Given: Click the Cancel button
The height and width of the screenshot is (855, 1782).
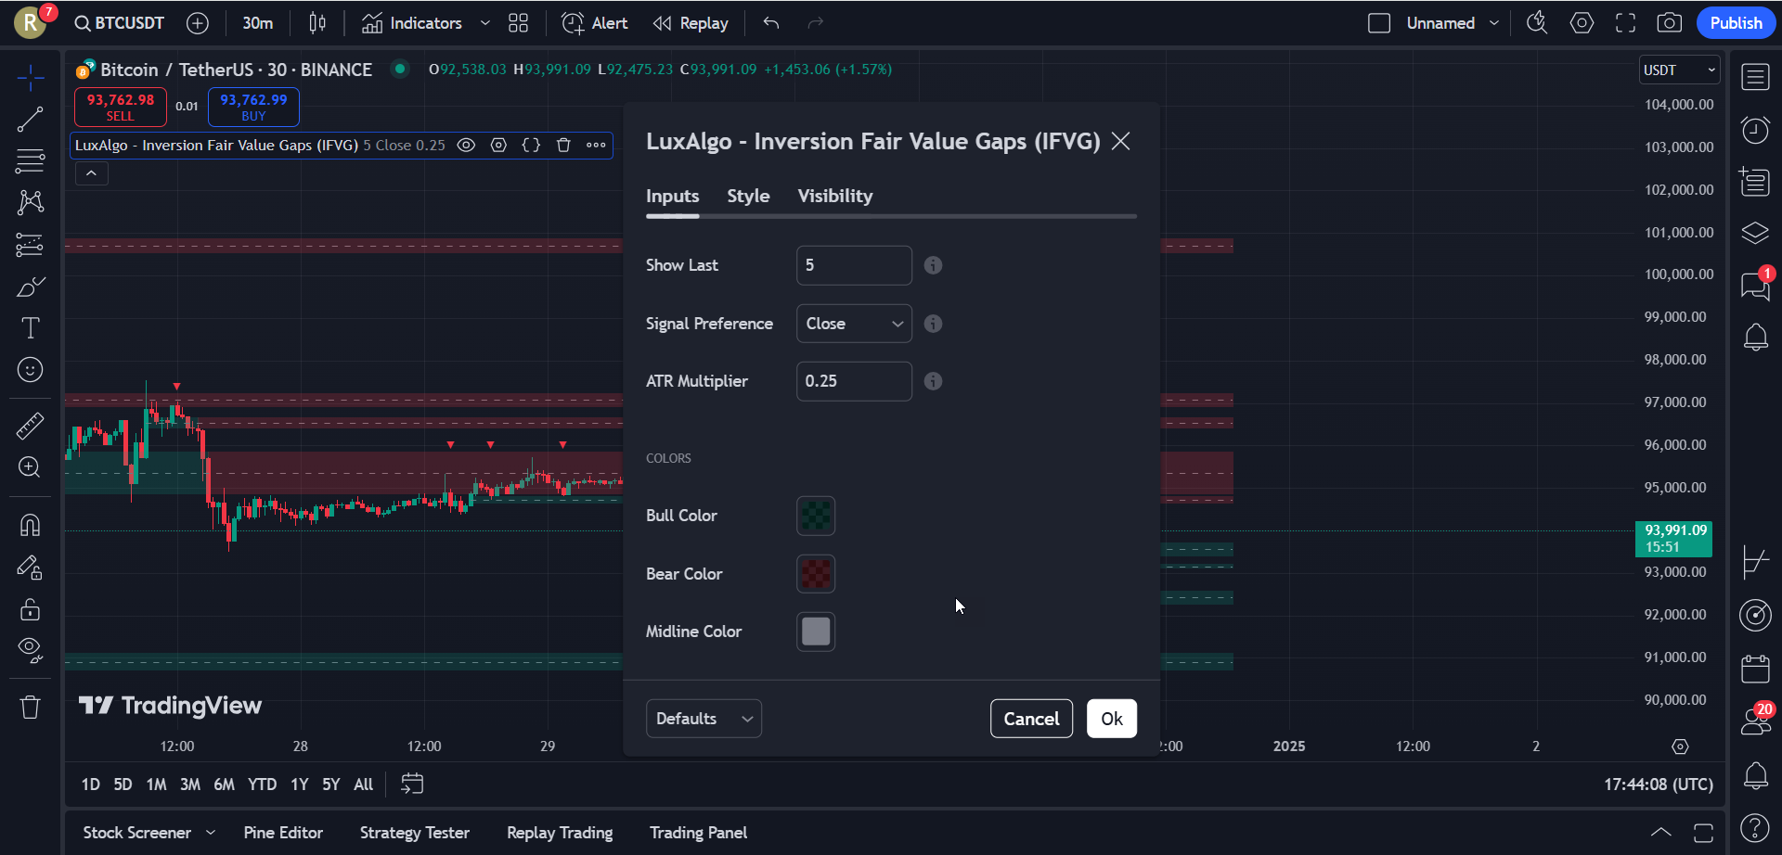Looking at the screenshot, I should [1031, 719].
